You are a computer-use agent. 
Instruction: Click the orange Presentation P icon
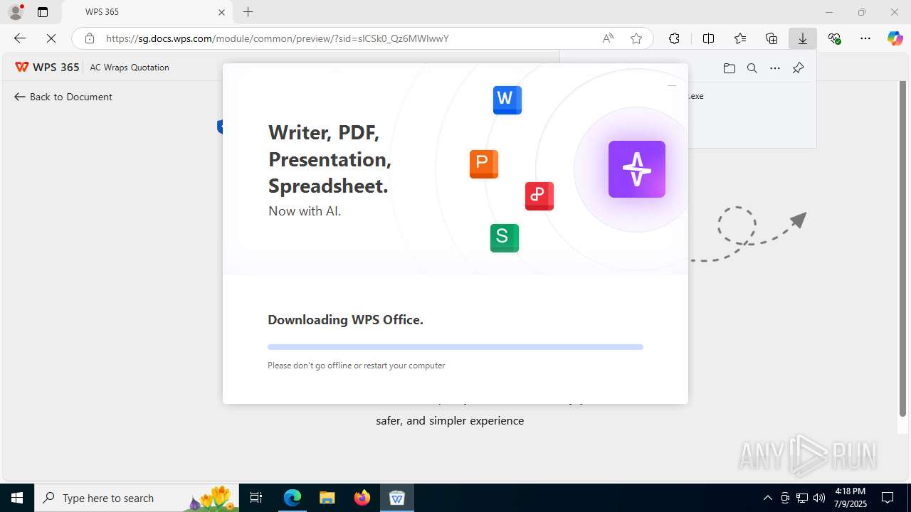click(x=484, y=164)
